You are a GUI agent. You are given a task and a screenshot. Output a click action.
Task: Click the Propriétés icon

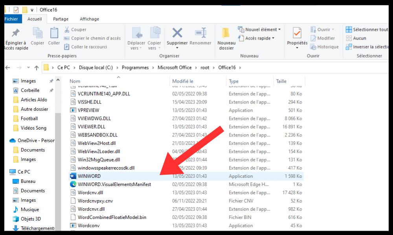tap(297, 33)
